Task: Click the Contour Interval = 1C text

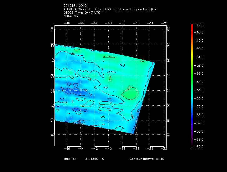Action: (147, 159)
